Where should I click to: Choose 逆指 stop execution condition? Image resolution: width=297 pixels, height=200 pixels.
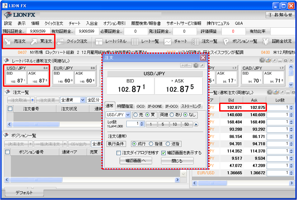point(168,144)
